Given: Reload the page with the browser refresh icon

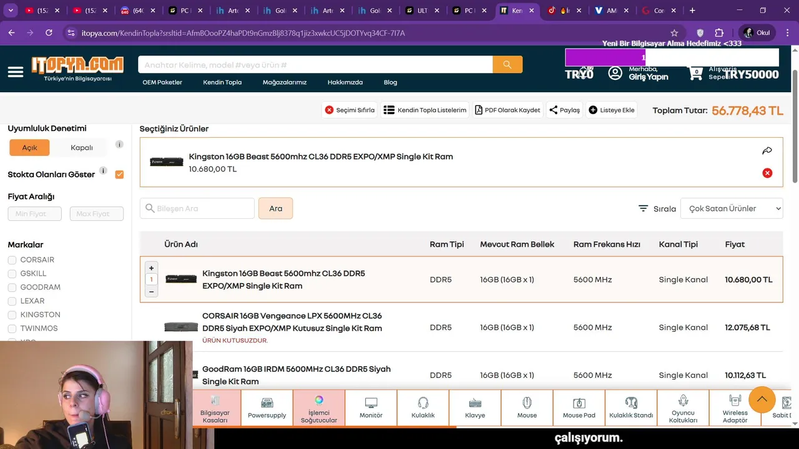Looking at the screenshot, I should point(49,33).
